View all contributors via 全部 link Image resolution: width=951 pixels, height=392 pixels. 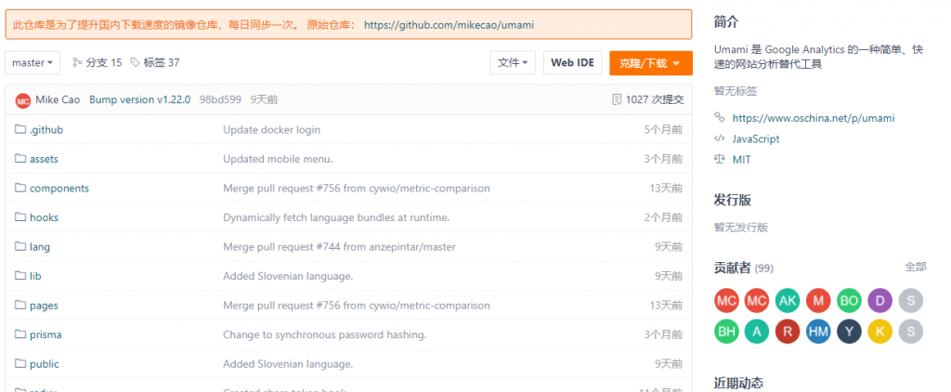(916, 267)
